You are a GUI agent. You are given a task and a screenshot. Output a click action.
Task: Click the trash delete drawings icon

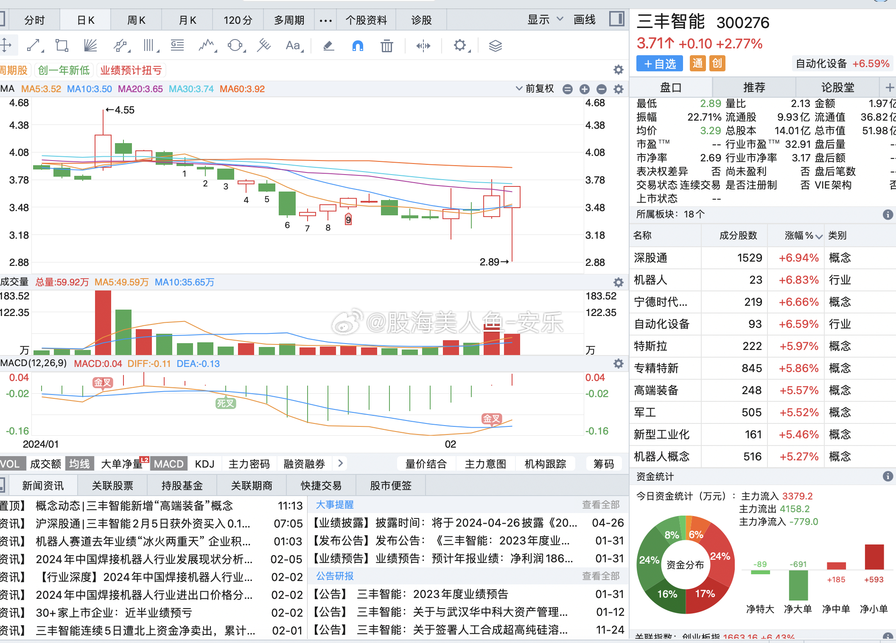click(386, 45)
